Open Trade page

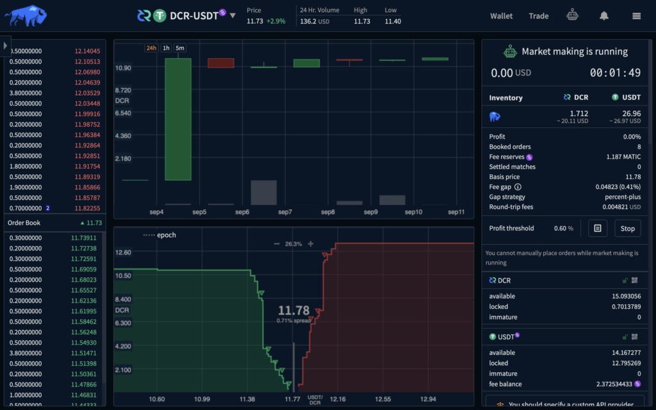[538, 16]
